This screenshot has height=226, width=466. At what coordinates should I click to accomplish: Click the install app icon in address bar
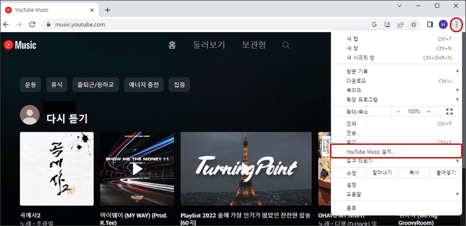pyautogui.click(x=387, y=25)
